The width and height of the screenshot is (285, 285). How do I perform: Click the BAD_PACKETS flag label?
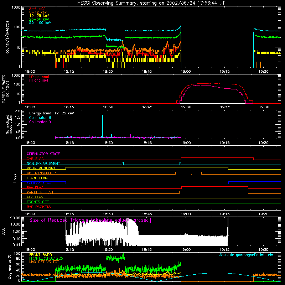click(39, 207)
